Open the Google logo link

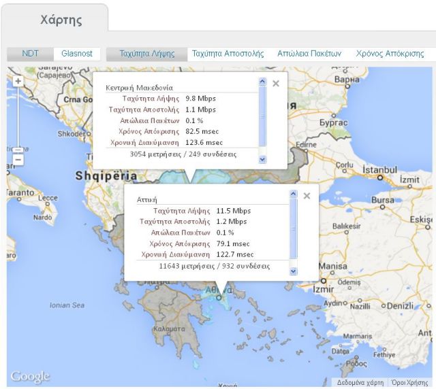point(30,377)
